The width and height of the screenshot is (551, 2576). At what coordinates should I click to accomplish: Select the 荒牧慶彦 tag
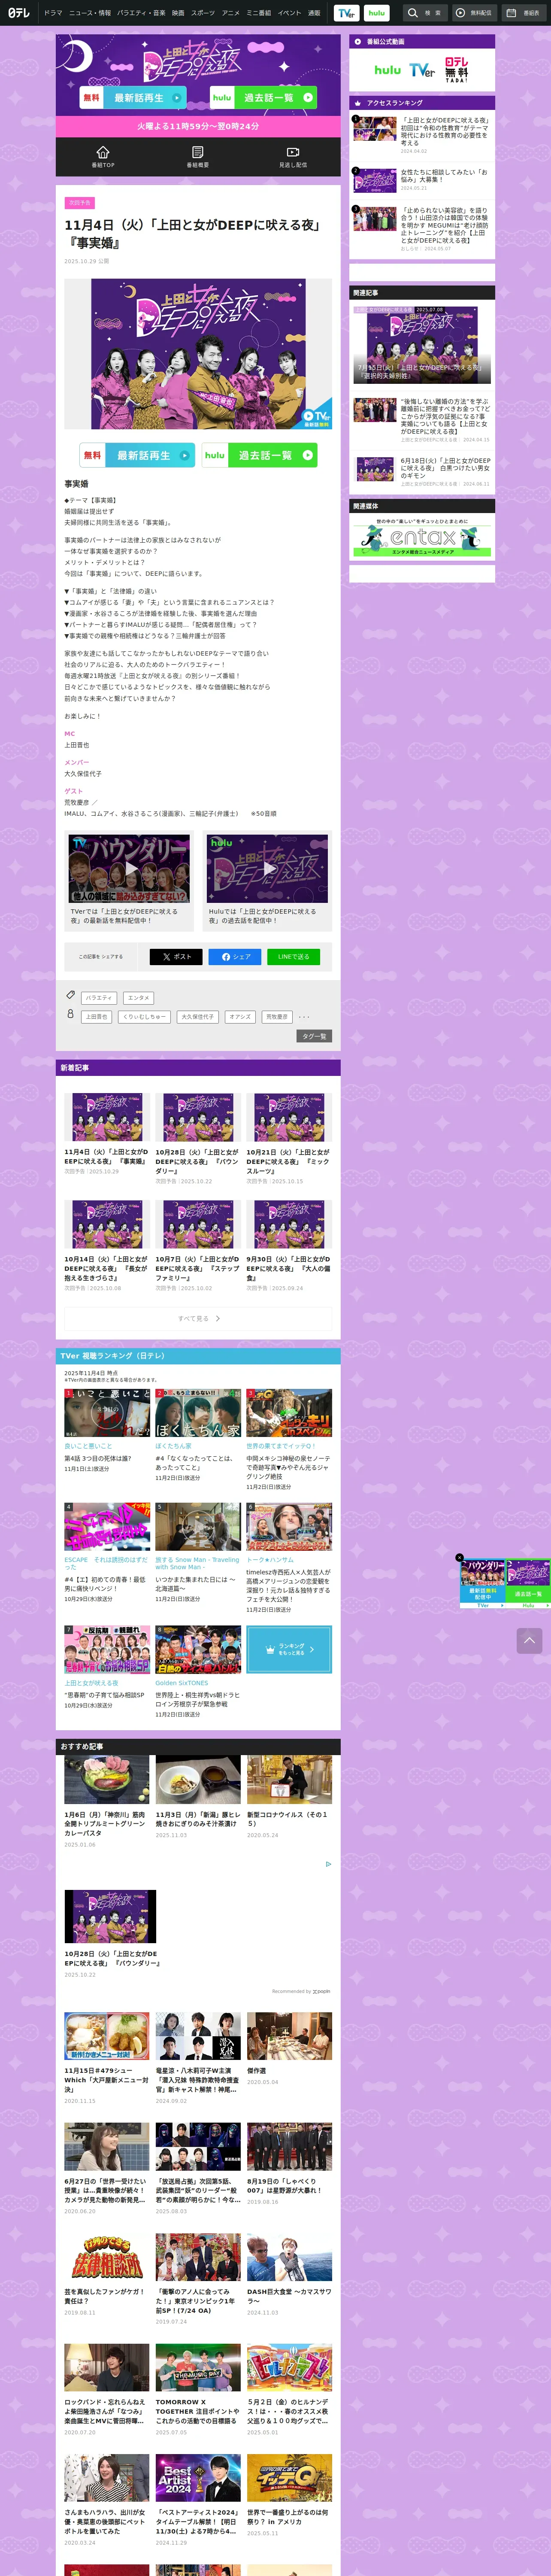pos(277,1017)
